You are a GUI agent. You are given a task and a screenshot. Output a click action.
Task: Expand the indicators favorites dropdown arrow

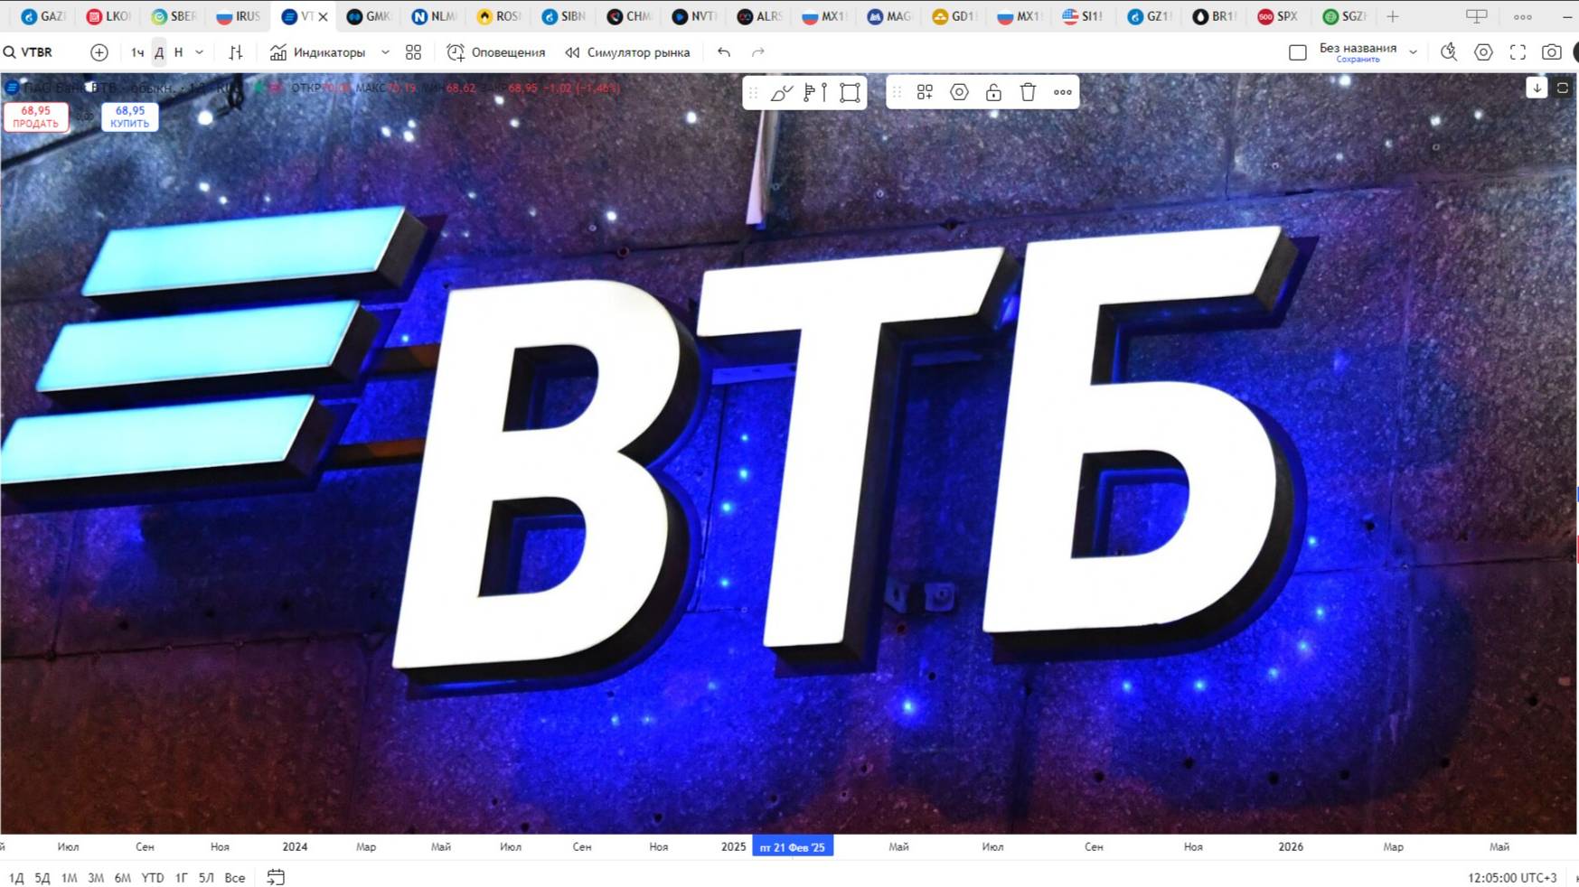[x=385, y=52]
